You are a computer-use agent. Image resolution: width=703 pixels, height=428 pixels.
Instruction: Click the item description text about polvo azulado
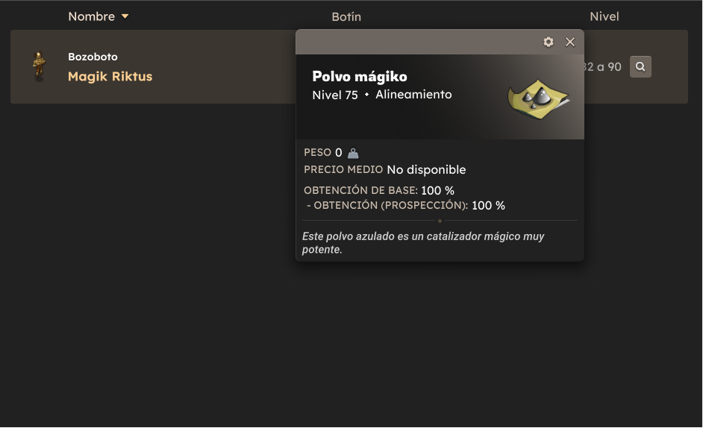click(x=423, y=243)
